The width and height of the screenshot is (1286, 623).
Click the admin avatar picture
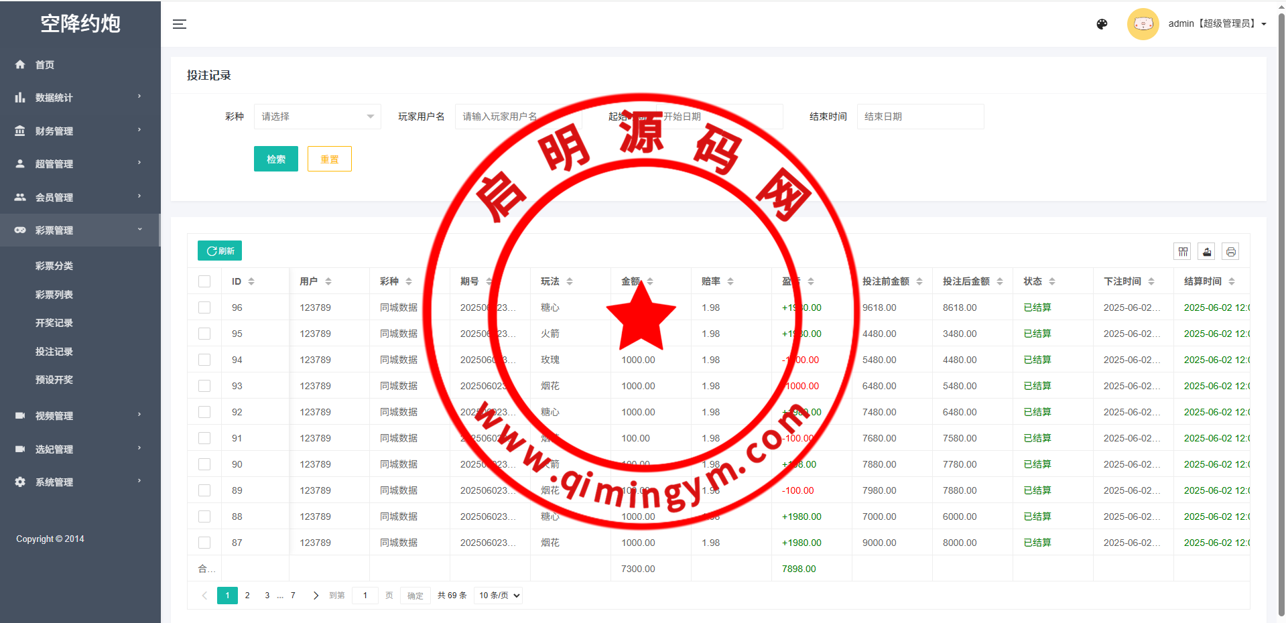(1143, 24)
